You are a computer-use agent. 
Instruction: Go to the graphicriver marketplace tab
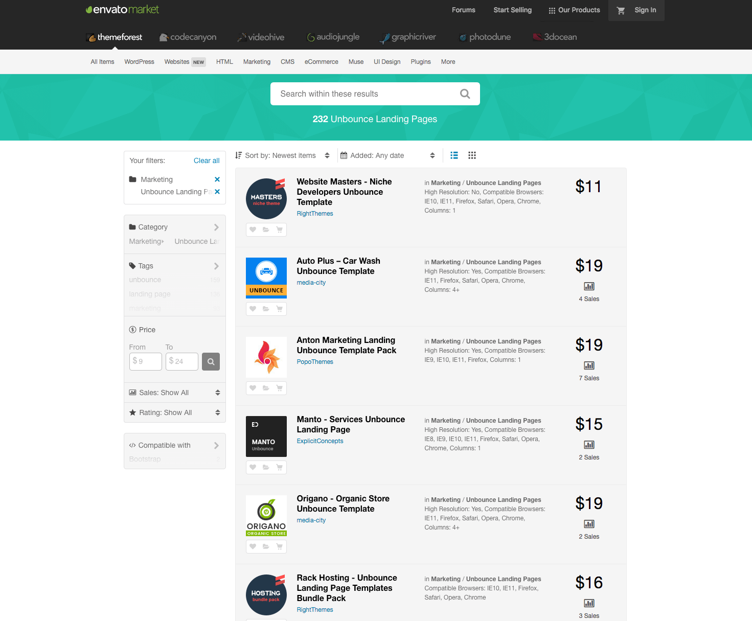(407, 37)
